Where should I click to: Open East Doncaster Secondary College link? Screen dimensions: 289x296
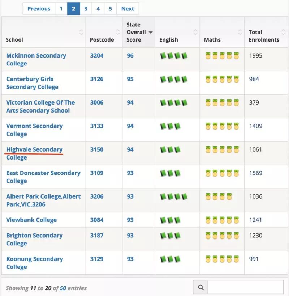pos(43,177)
